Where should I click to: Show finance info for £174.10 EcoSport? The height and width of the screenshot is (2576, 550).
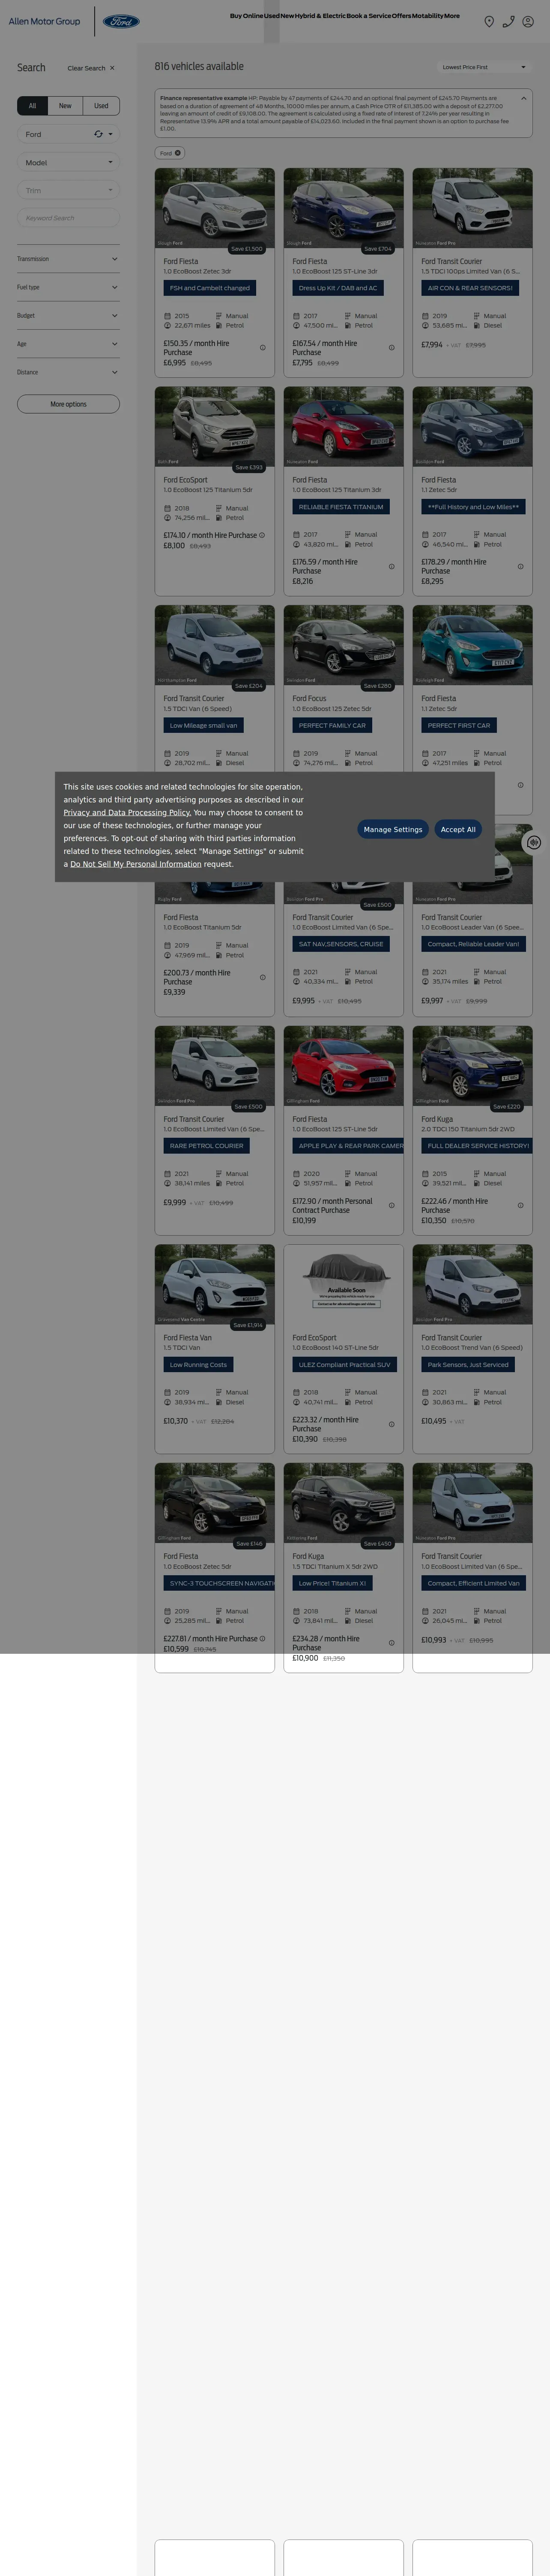tap(262, 535)
